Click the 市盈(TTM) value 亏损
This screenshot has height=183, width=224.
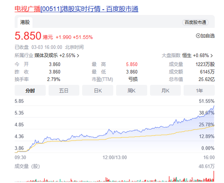(133, 79)
